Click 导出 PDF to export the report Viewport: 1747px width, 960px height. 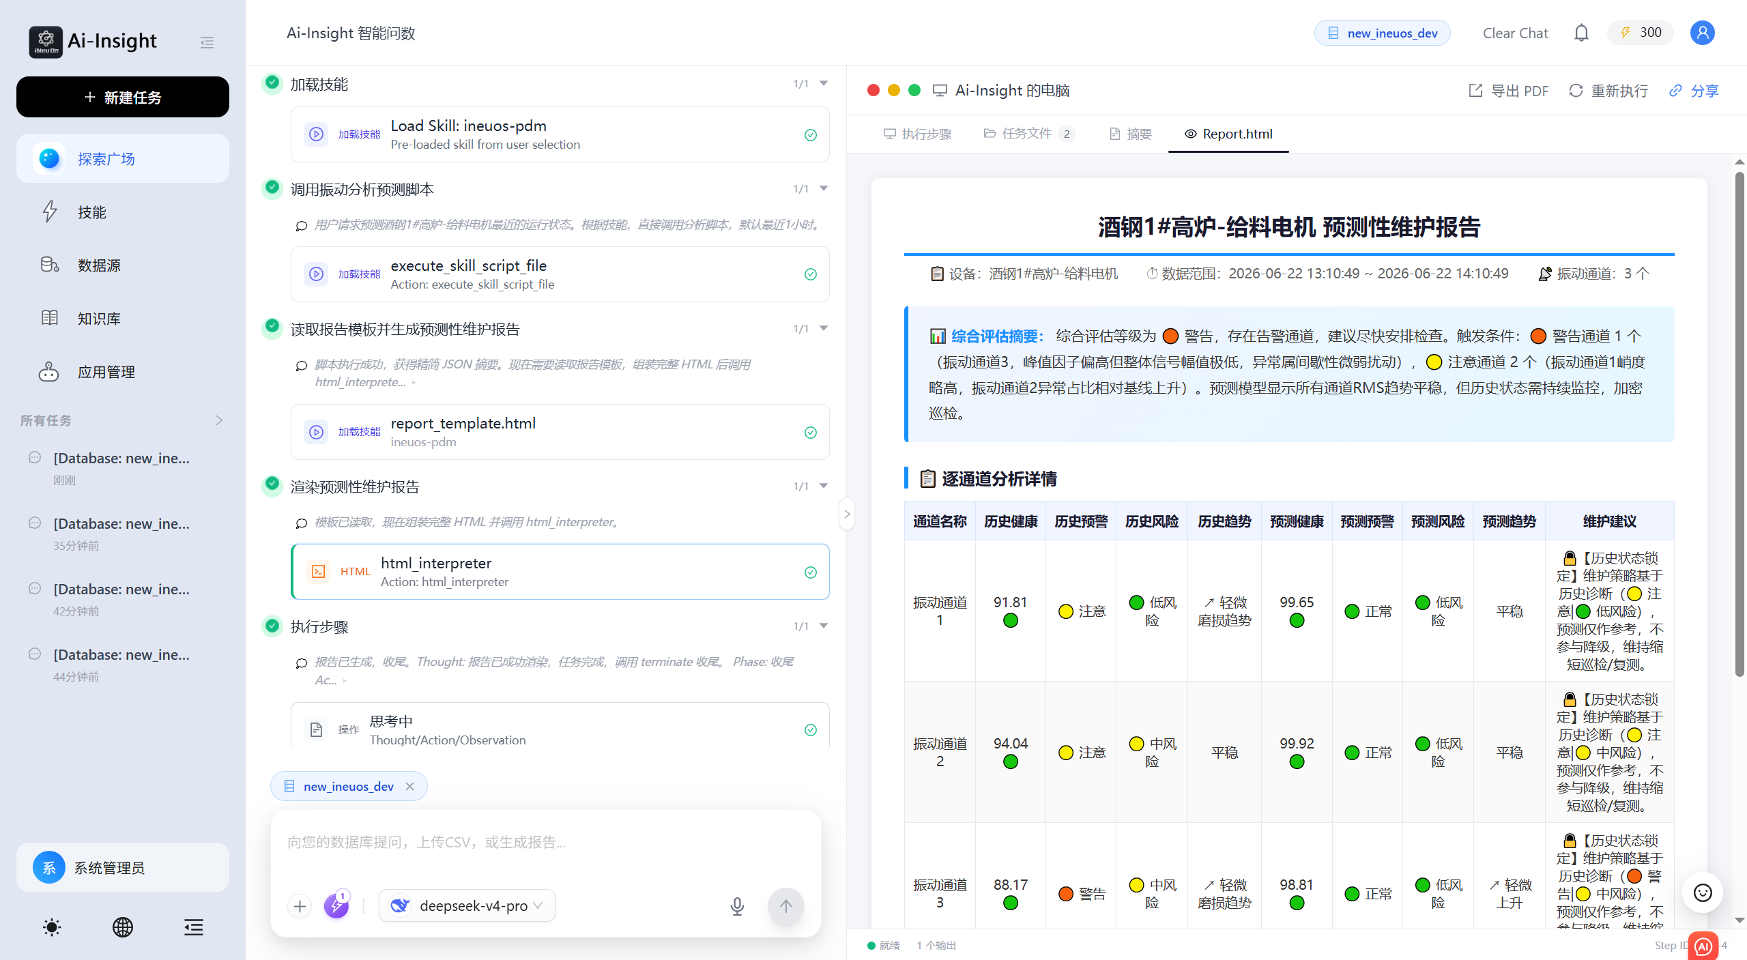(1508, 91)
